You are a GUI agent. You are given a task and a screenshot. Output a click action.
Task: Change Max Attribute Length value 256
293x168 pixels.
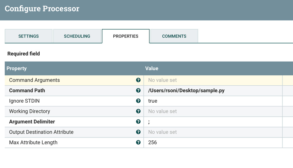coord(153,142)
